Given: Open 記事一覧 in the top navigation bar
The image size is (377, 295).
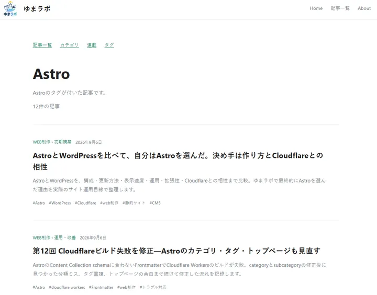Looking at the screenshot, I should pos(340,8).
